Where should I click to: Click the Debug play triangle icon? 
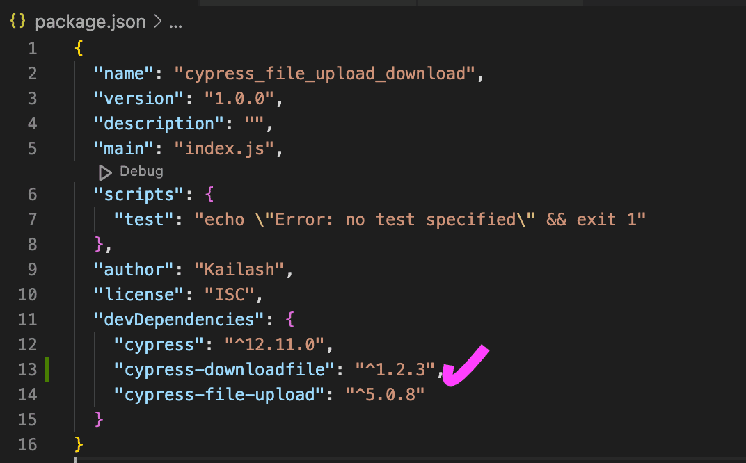coord(105,172)
